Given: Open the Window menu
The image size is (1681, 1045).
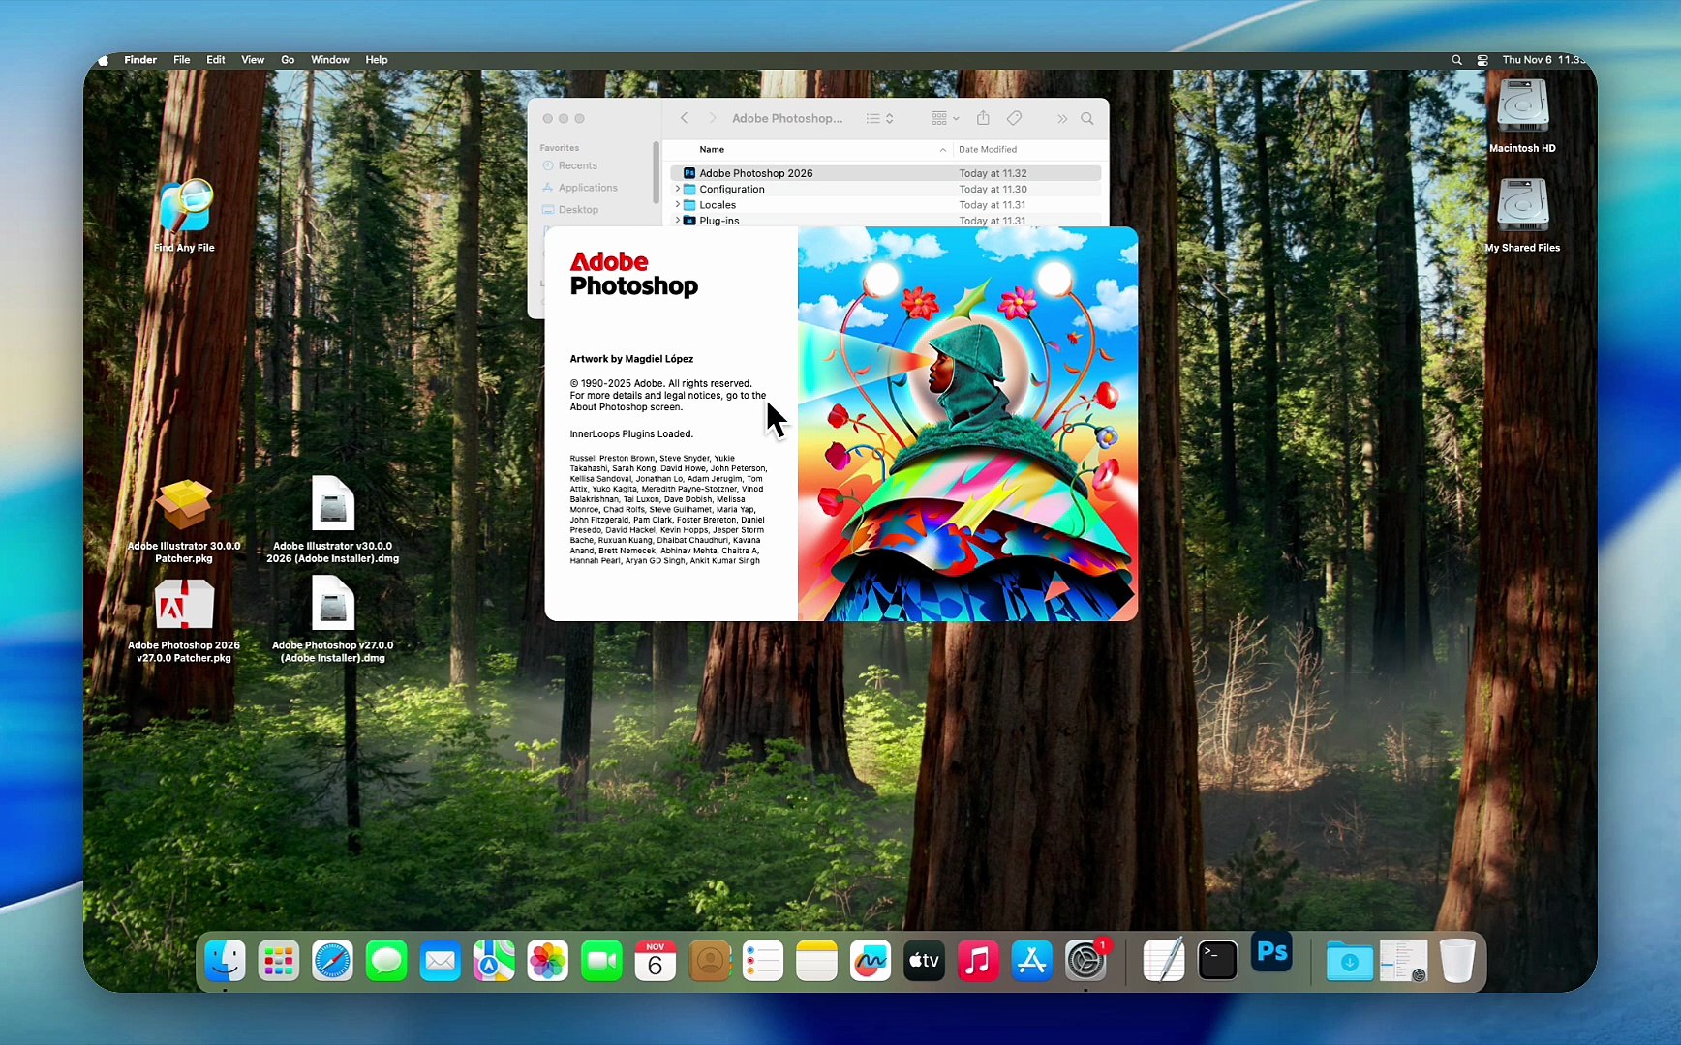Looking at the screenshot, I should click(x=330, y=60).
